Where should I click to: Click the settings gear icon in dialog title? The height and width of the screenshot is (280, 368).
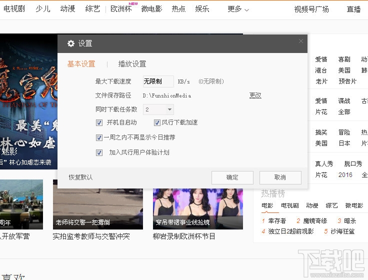tap(71, 43)
